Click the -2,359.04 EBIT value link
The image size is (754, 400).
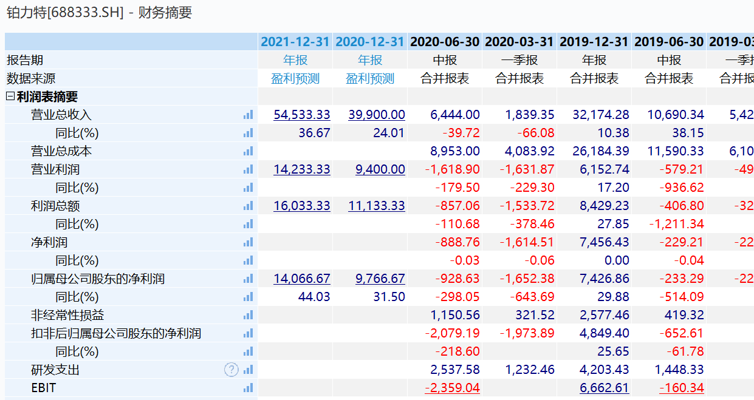coord(453,388)
